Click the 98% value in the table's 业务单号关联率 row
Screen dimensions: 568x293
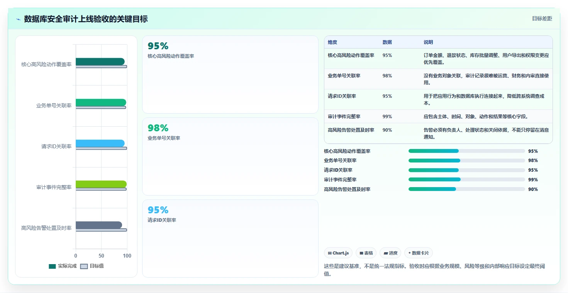(387, 76)
